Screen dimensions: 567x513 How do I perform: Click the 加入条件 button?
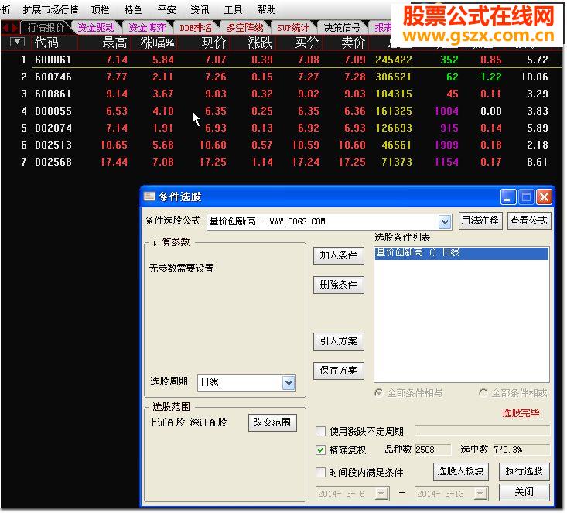339,255
